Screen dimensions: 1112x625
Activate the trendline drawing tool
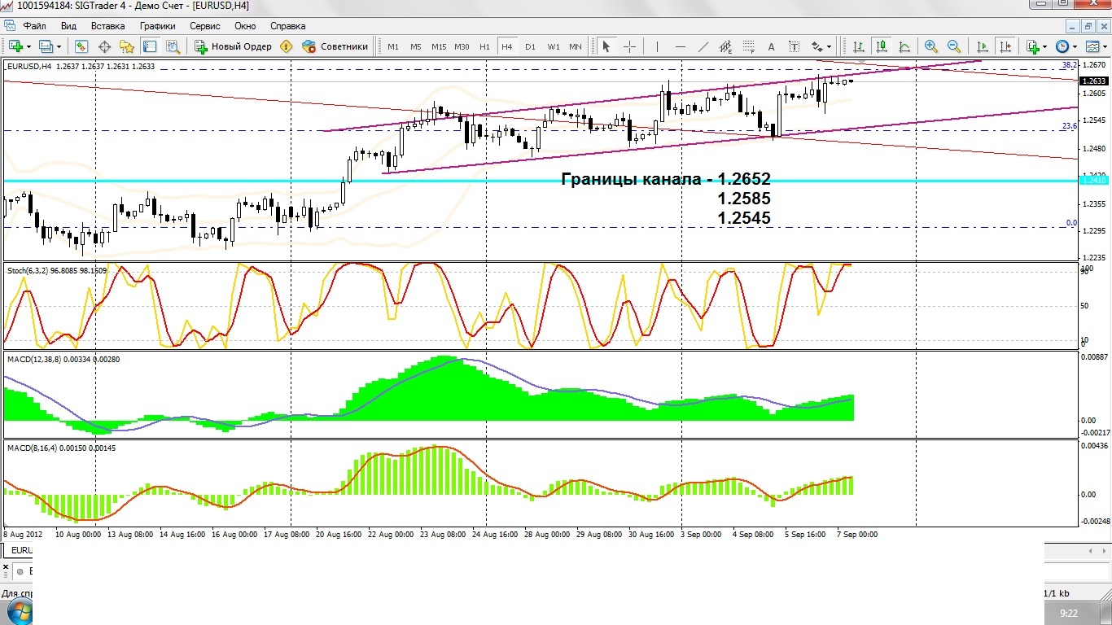coord(703,46)
